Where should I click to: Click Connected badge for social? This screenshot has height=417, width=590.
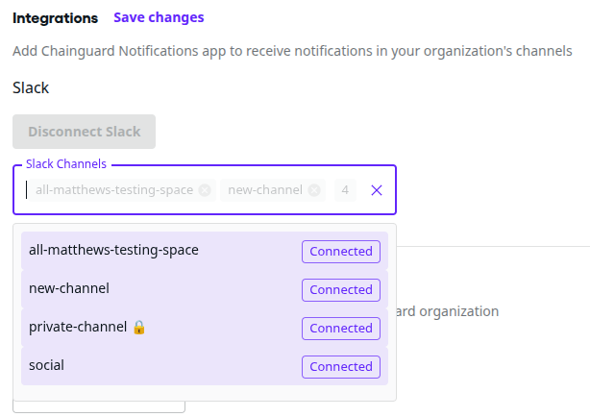[x=341, y=367]
